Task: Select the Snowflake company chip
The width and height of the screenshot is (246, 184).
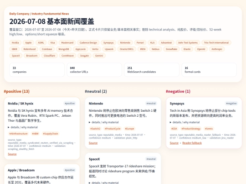Action: point(171,49)
